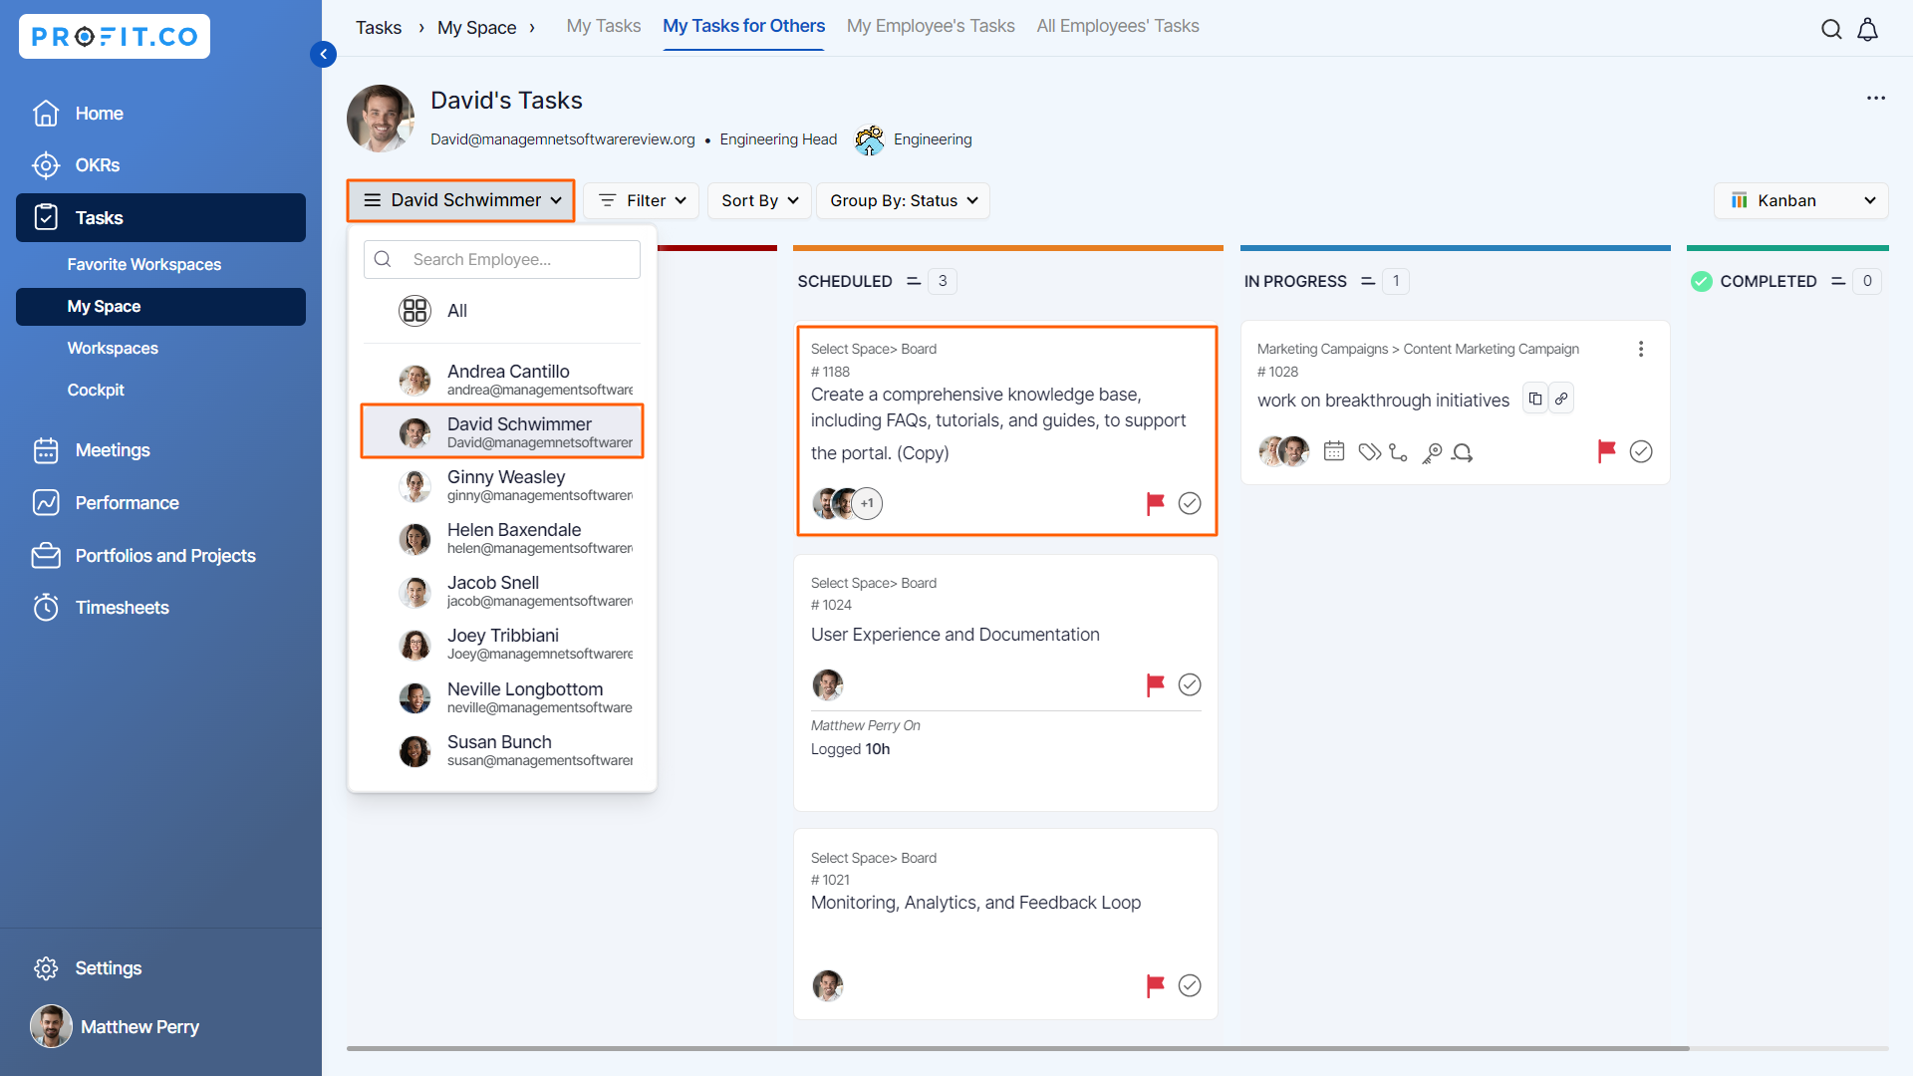Click the search magnifier in top bar
The image size is (1913, 1076).
point(1830,29)
